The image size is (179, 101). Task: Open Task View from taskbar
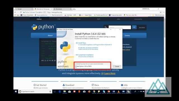pyautogui.click(x=55, y=91)
